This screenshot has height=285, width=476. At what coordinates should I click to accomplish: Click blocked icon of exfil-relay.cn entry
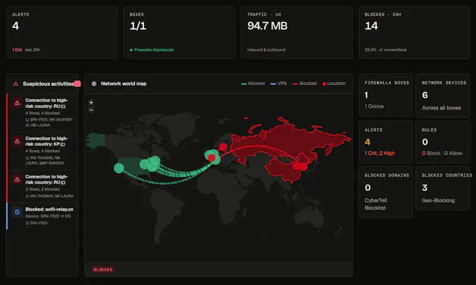point(17,212)
